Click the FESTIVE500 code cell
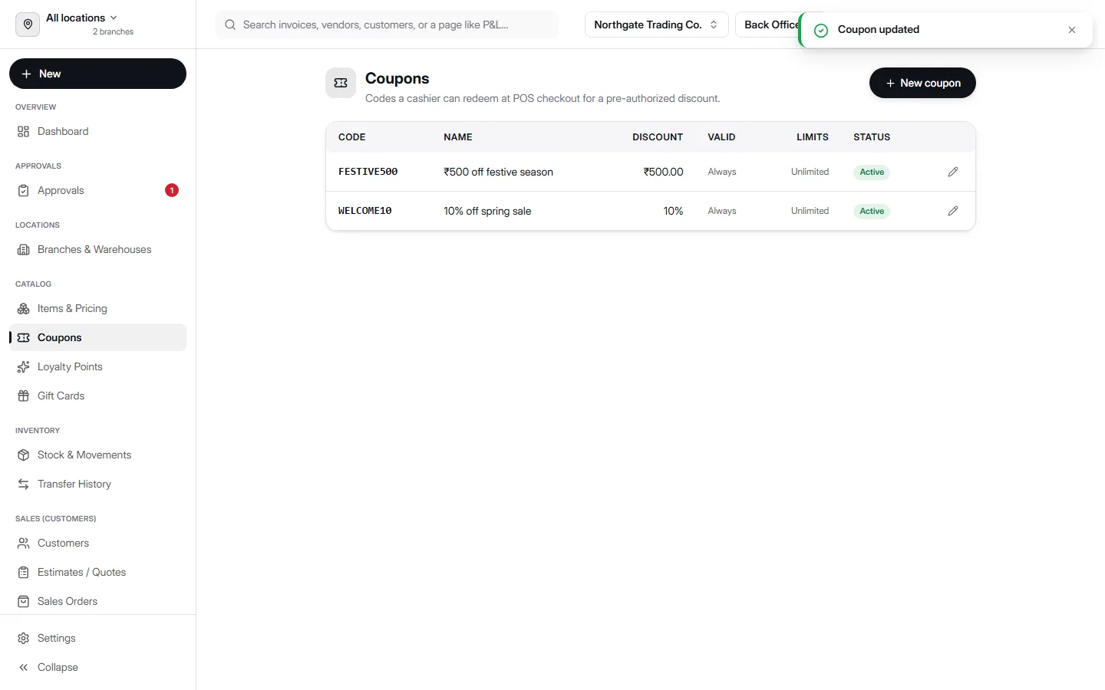This screenshot has width=1105, height=690. coord(368,172)
